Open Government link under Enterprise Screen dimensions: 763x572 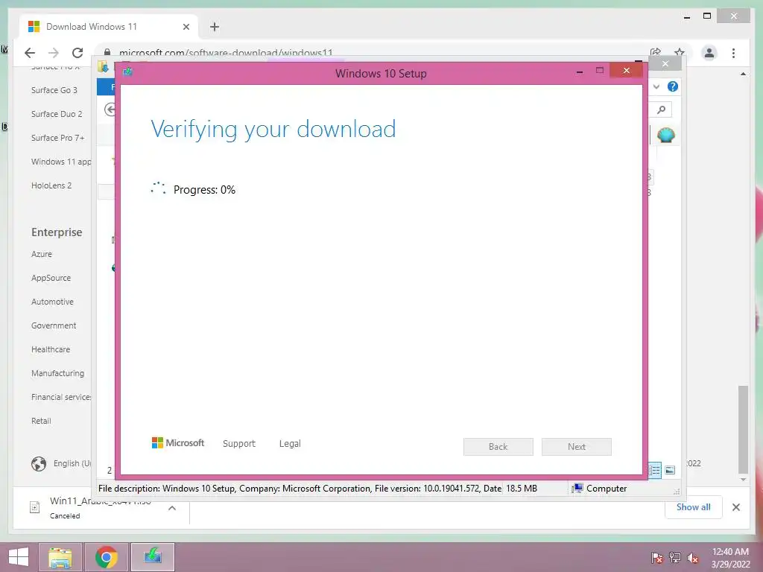(x=54, y=325)
